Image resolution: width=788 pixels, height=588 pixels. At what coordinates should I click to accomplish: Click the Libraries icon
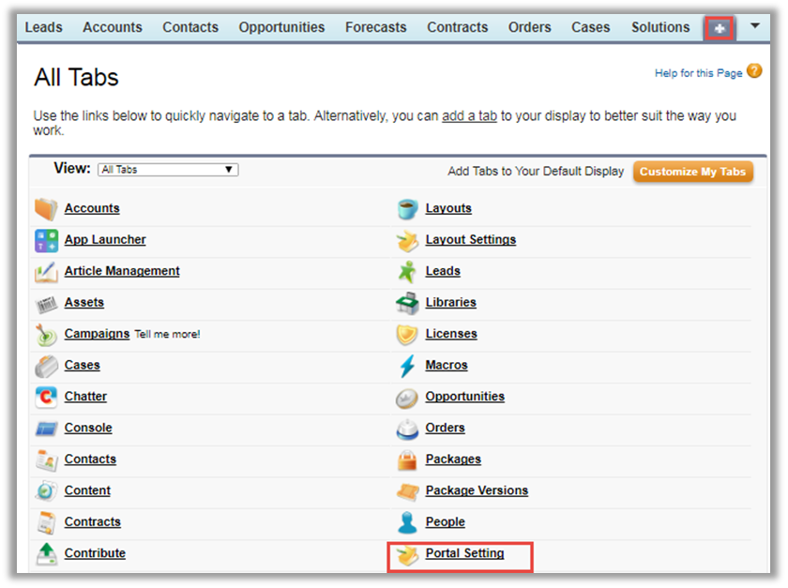(407, 303)
